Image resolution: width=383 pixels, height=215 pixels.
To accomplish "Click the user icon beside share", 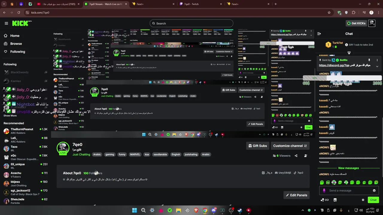I will tap(306, 156).
